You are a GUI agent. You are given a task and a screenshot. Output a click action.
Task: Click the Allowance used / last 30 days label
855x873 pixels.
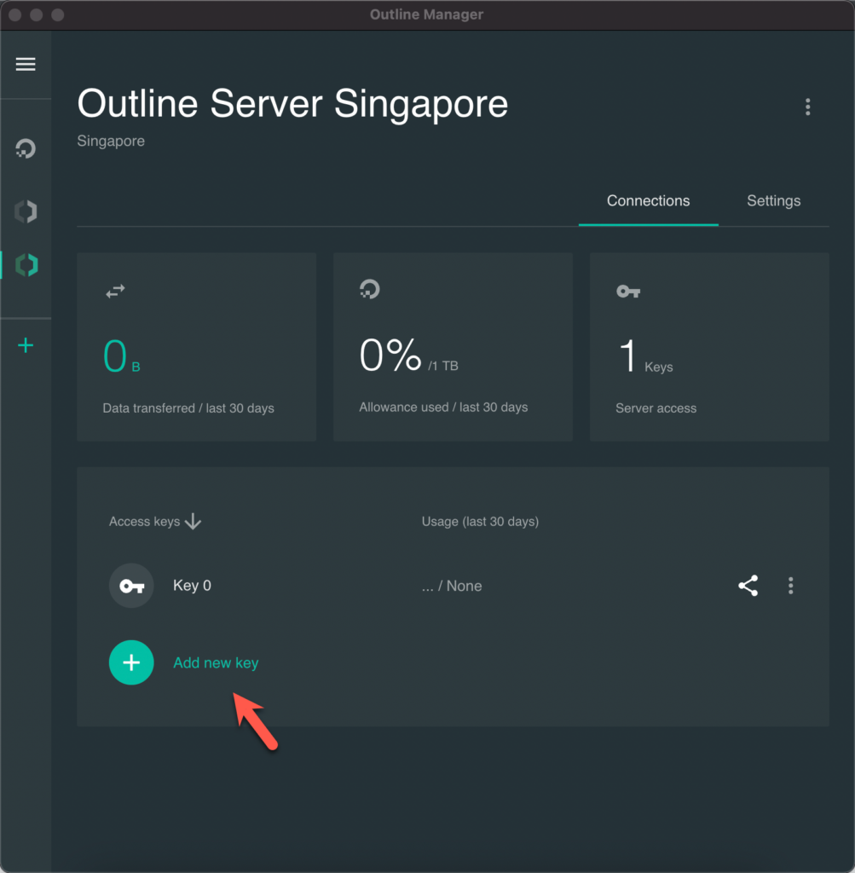[443, 407]
